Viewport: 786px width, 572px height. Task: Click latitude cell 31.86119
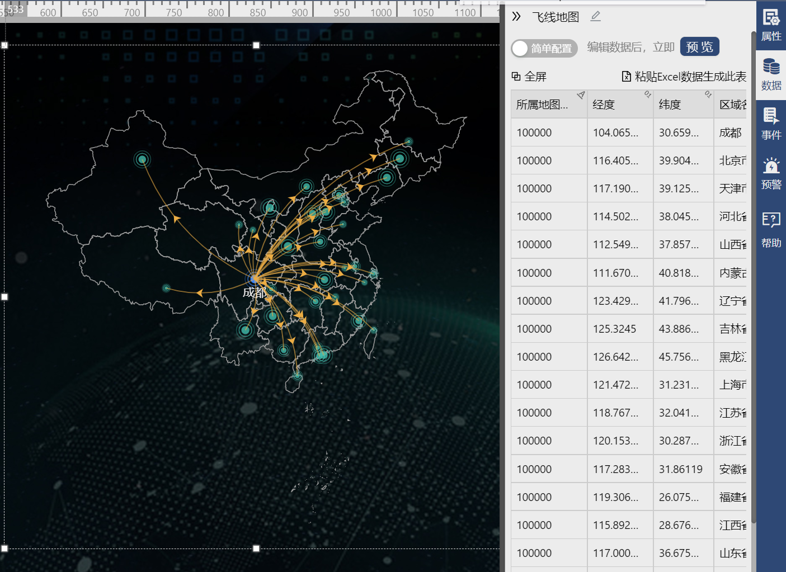(684, 469)
